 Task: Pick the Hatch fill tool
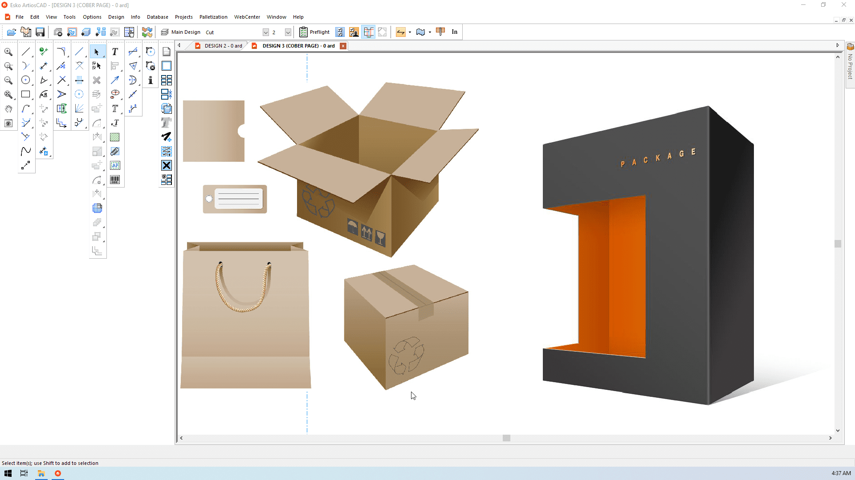pyautogui.click(x=115, y=137)
